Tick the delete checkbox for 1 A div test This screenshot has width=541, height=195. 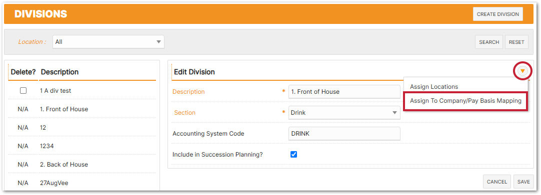pyautogui.click(x=23, y=91)
